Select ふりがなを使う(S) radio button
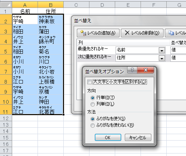Screen dimensions: 186x156 [x=93, y=119]
